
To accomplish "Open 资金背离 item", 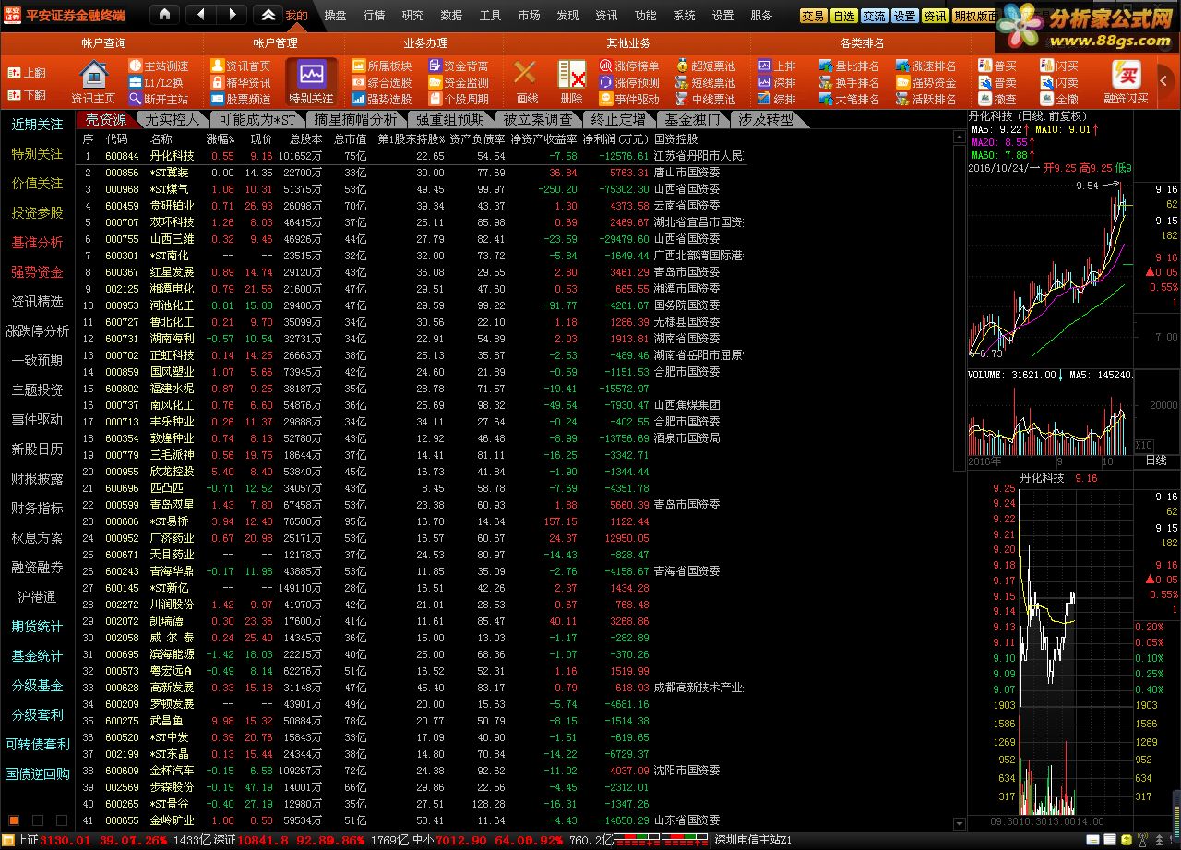I will pos(459,66).
